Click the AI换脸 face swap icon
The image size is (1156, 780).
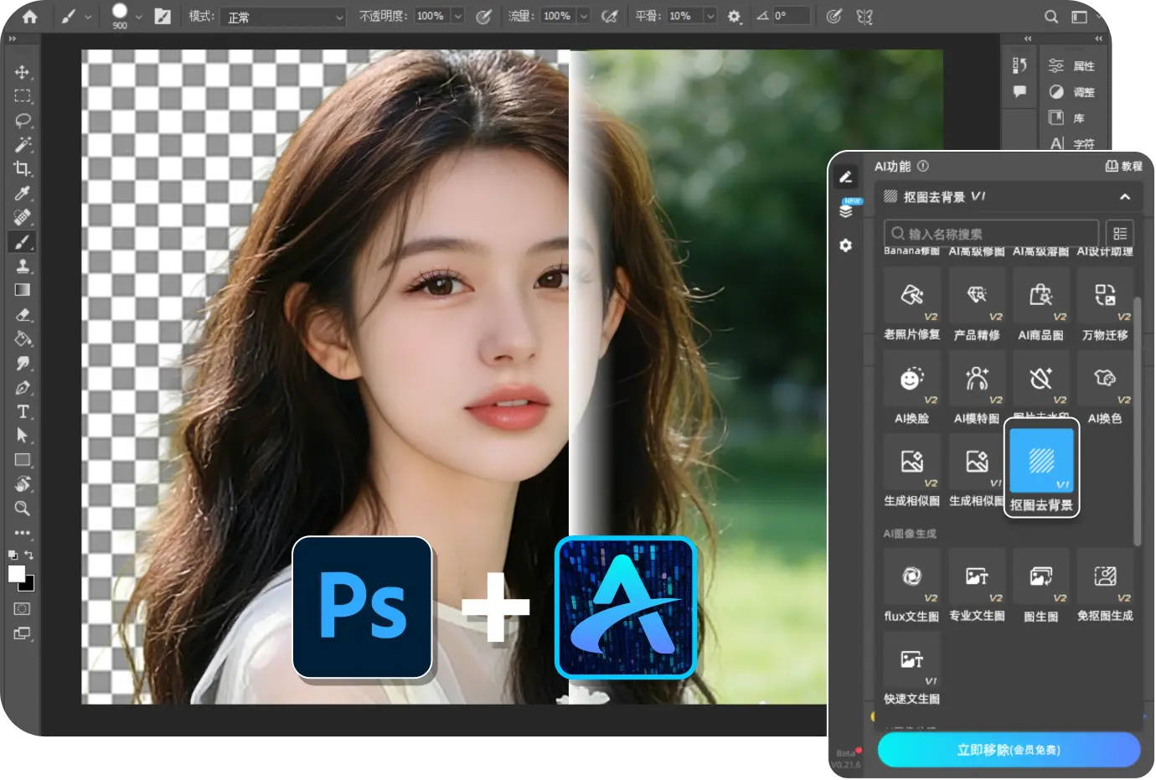(911, 380)
